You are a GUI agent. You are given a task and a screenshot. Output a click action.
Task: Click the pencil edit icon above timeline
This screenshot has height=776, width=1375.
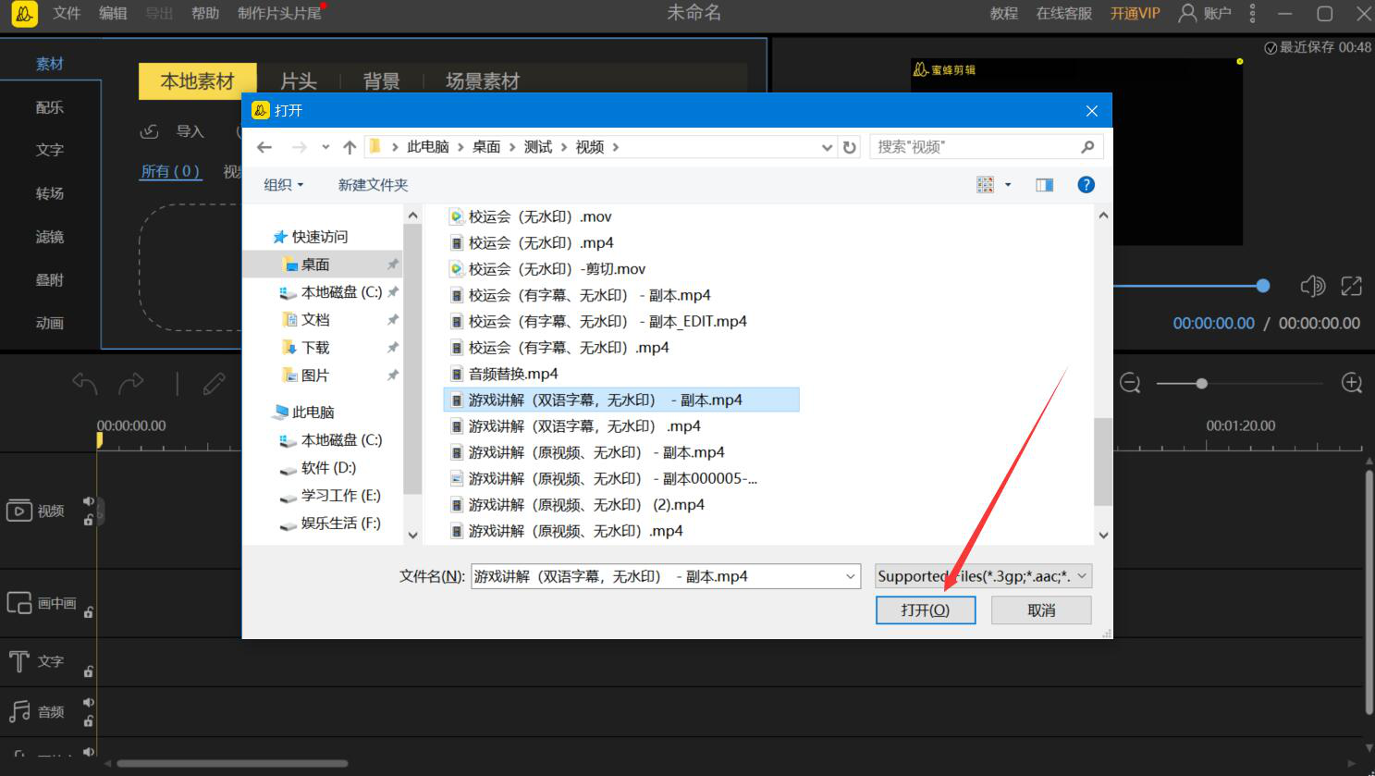click(x=215, y=383)
